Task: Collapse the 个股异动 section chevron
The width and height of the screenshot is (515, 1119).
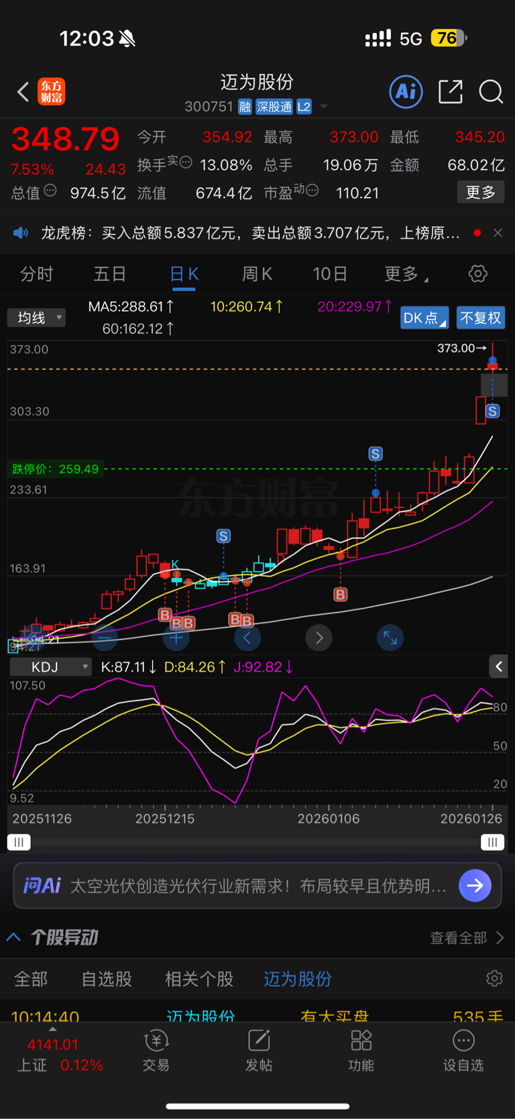Action: tap(13, 937)
